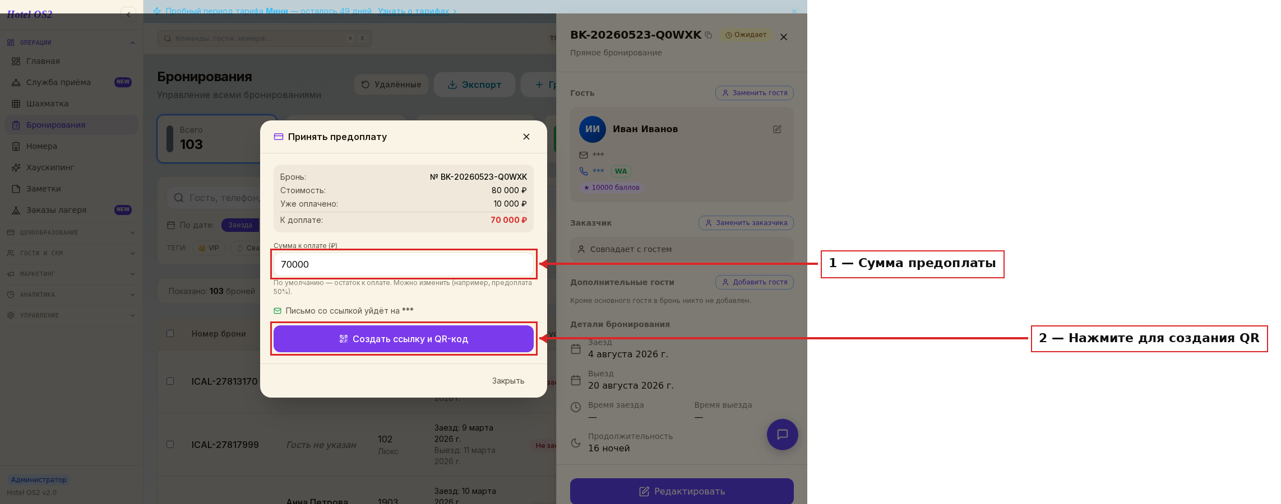The height and width of the screenshot is (504, 1281).
Task: Click the Ожидает status badge
Action: coord(746,35)
